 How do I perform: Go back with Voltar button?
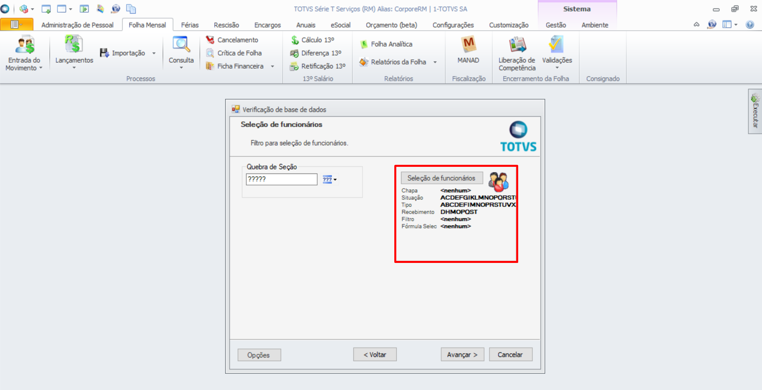tap(375, 355)
